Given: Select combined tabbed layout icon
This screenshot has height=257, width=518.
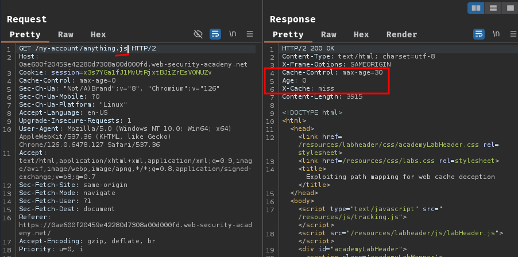Looking at the screenshot, I should [510, 8].
